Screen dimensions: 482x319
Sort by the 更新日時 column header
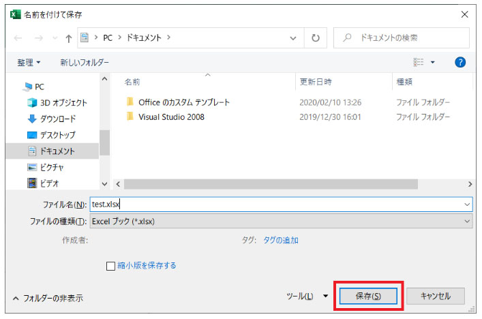[316, 82]
